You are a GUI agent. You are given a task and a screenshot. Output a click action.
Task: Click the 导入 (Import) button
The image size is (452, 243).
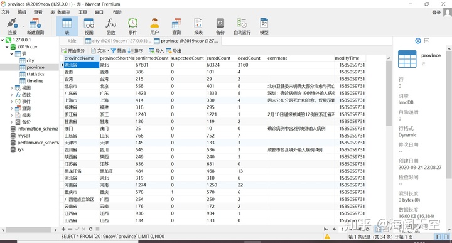click(x=156, y=51)
